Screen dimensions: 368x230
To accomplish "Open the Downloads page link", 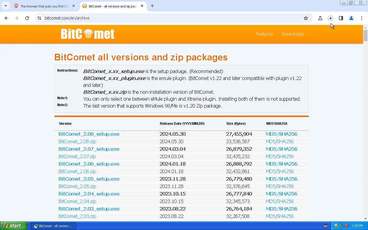I will coord(293,34).
